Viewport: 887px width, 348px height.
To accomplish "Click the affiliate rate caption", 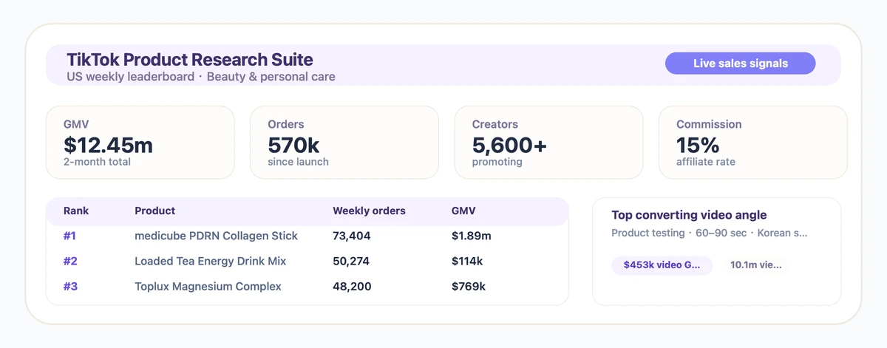I will [x=706, y=162].
